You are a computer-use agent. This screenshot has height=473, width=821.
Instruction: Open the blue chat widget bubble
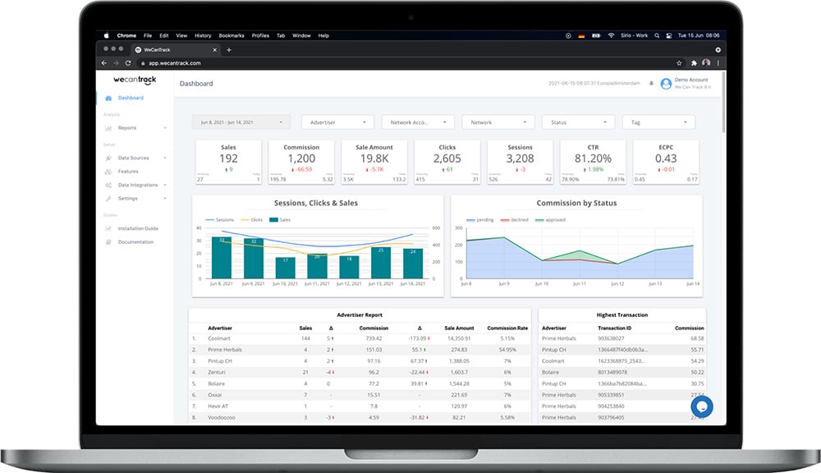coord(701,406)
